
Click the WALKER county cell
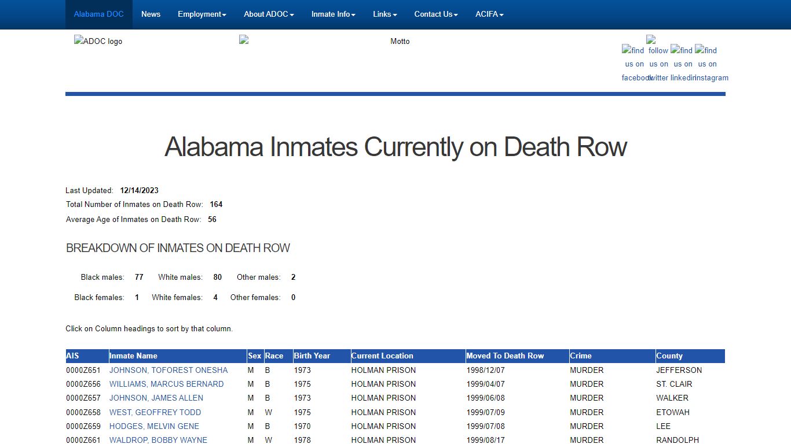click(672, 398)
